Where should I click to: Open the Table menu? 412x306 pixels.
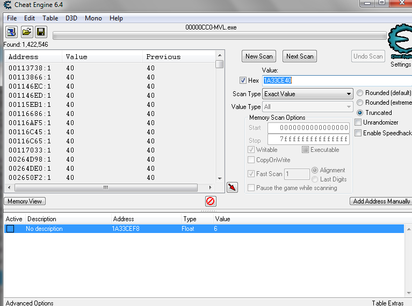[x=50, y=18]
